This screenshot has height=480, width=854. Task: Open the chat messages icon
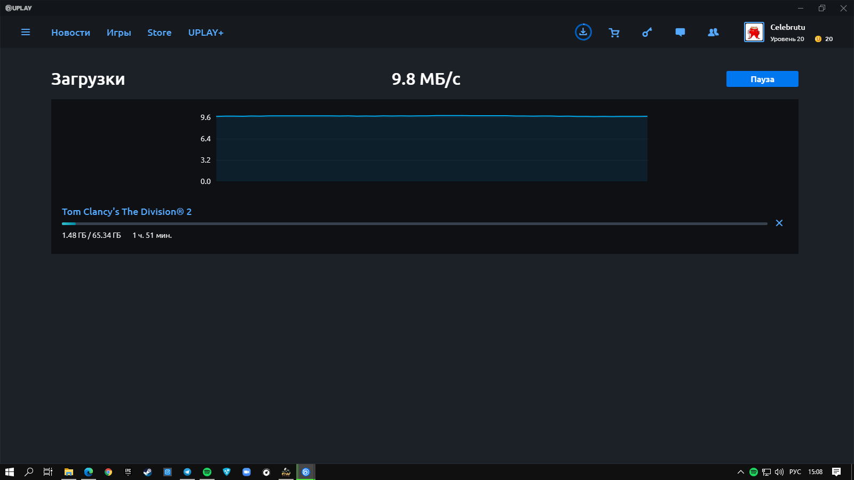680,32
